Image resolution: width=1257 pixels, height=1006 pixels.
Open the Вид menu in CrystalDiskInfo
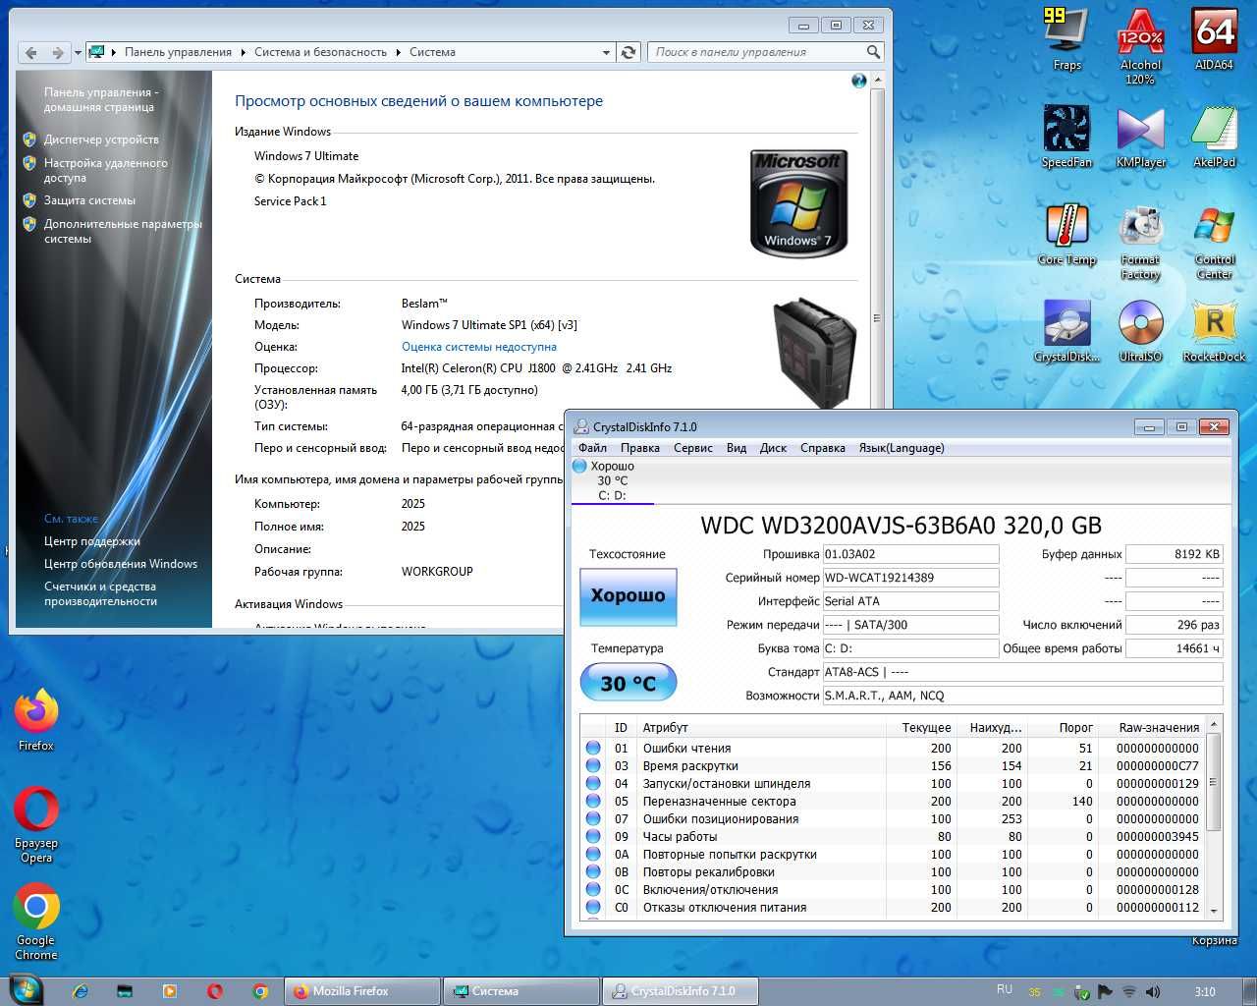click(x=737, y=448)
